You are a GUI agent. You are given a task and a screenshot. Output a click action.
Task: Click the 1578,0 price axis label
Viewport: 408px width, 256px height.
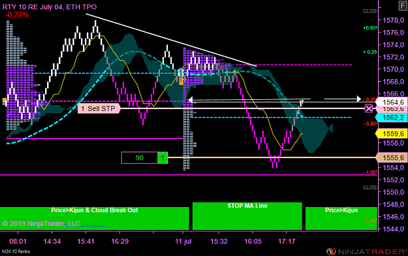pyautogui.click(x=393, y=20)
